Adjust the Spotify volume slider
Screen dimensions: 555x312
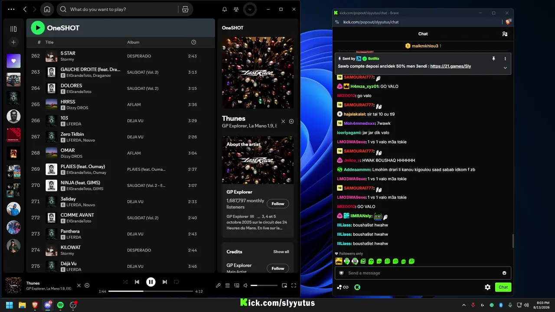[264, 286]
